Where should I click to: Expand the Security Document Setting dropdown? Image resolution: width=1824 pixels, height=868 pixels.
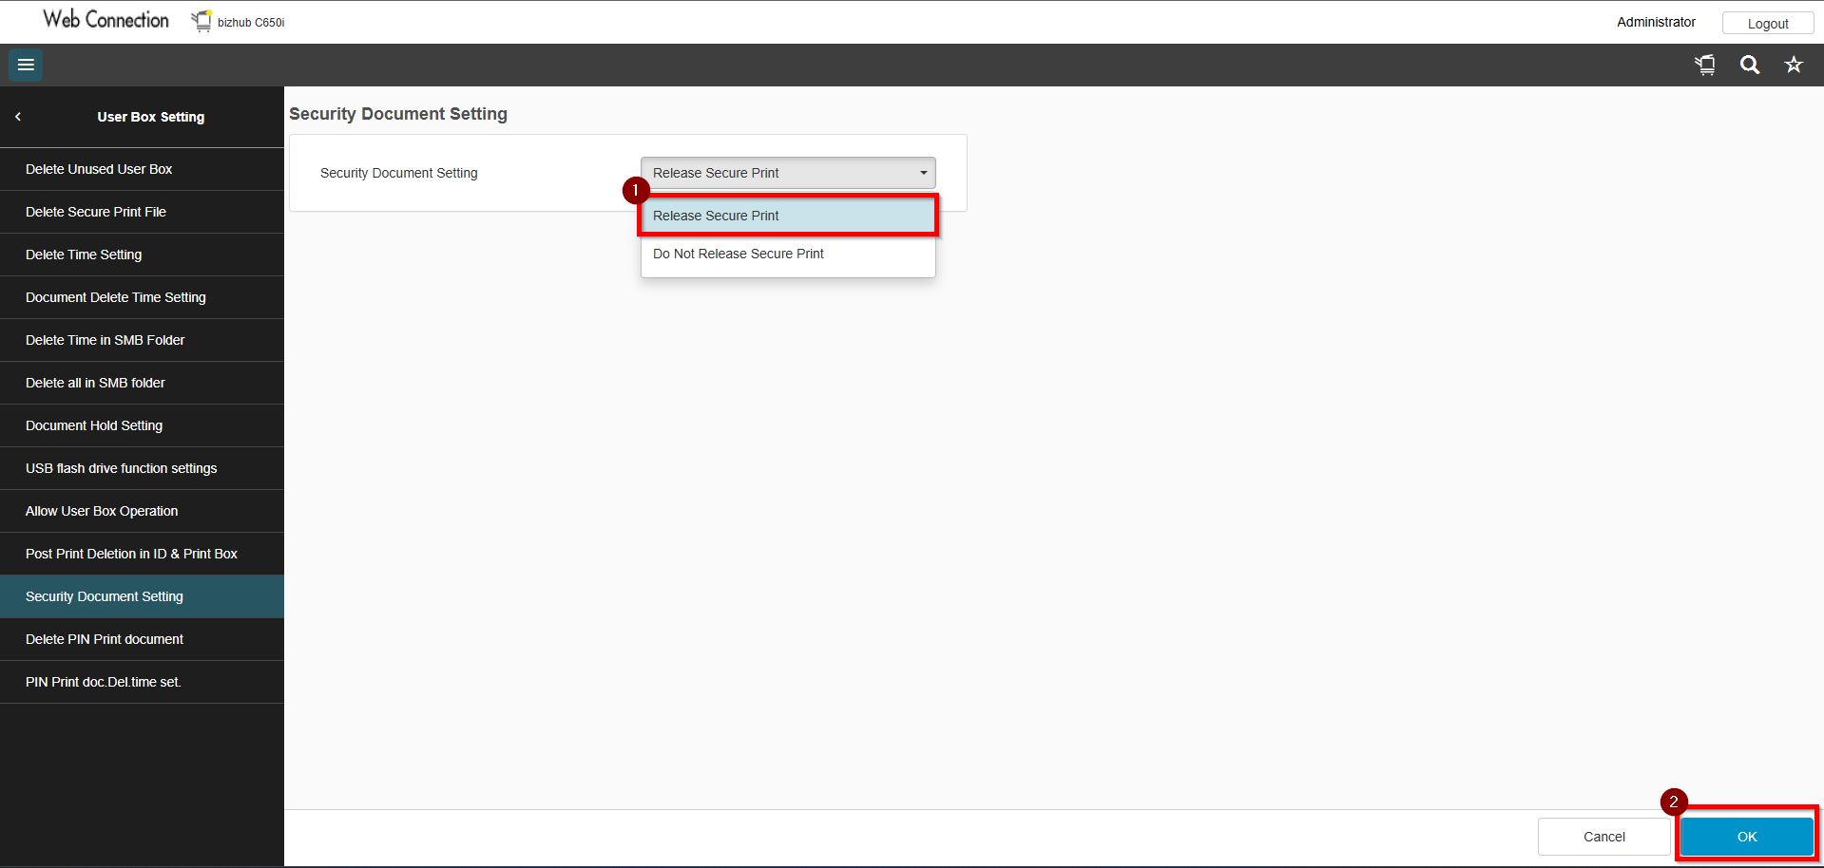coord(787,173)
